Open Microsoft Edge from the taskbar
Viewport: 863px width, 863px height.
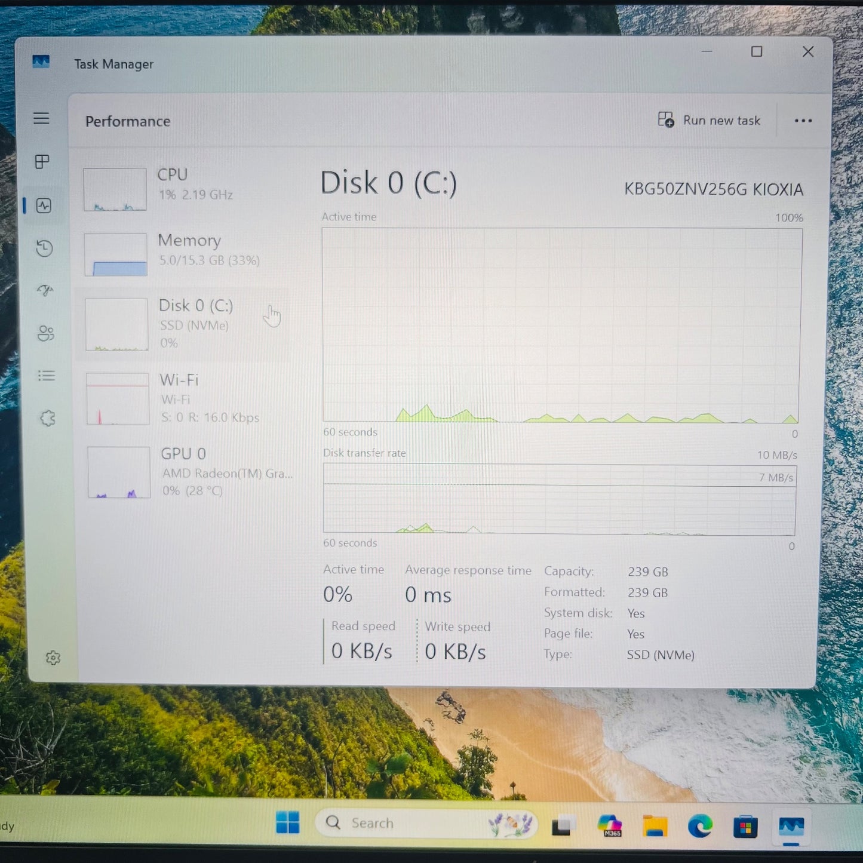(700, 826)
